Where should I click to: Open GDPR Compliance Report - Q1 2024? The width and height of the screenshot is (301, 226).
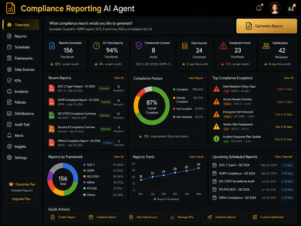tap(78, 100)
